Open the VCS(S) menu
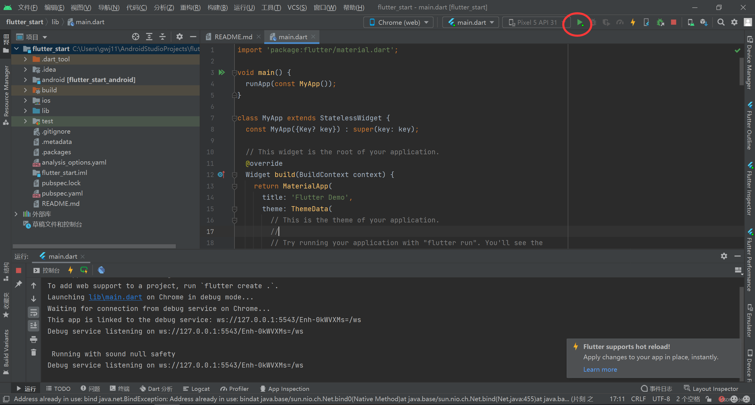Image resolution: width=755 pixels, height=405 pixels. coord(297,7)
